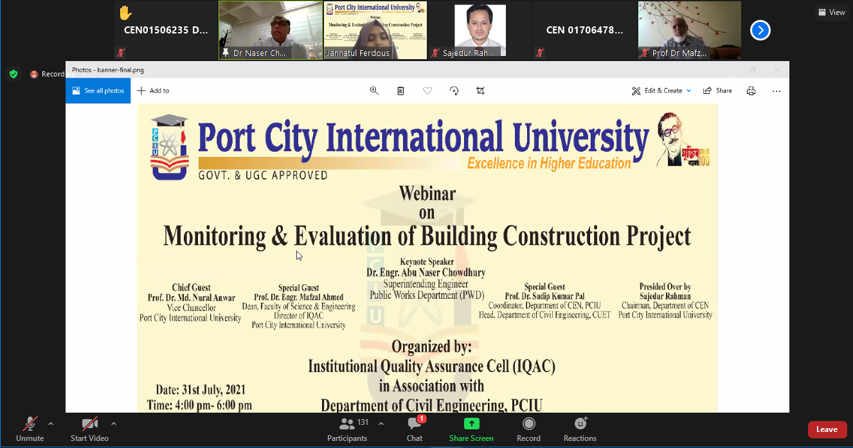The height and width of the screenshot is (448, 853).
Task: Click the red Leave button
Action: pos(827,429)
